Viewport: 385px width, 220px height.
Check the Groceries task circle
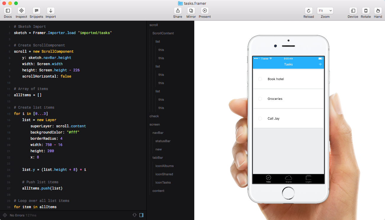(x=260, y=99)
